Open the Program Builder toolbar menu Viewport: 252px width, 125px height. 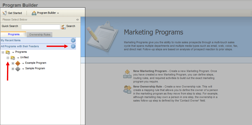pos(48,13)
